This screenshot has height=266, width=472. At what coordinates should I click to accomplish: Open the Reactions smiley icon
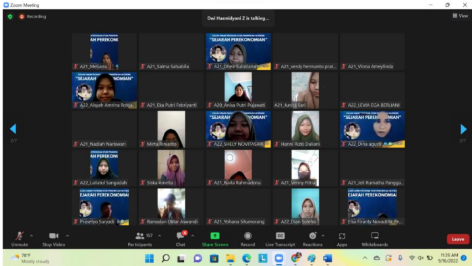tap(312, 236)
